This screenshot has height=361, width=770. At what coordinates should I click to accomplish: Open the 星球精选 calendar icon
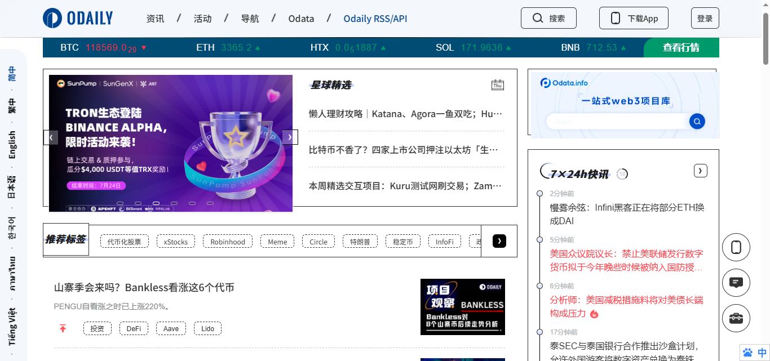[498, 85]
